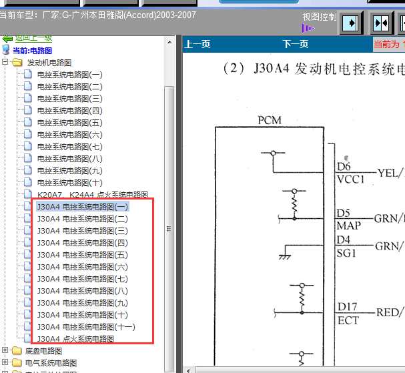Select 电控系统电路图(九)
Viewport: 405px width, 373px height.
[70, 171]
